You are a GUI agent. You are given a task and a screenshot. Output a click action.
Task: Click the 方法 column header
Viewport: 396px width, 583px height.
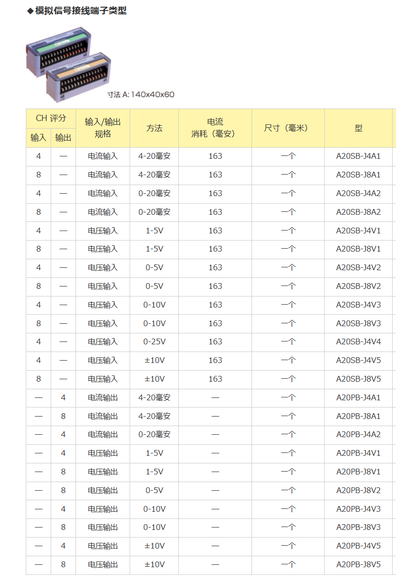click(x=154, y=128)
